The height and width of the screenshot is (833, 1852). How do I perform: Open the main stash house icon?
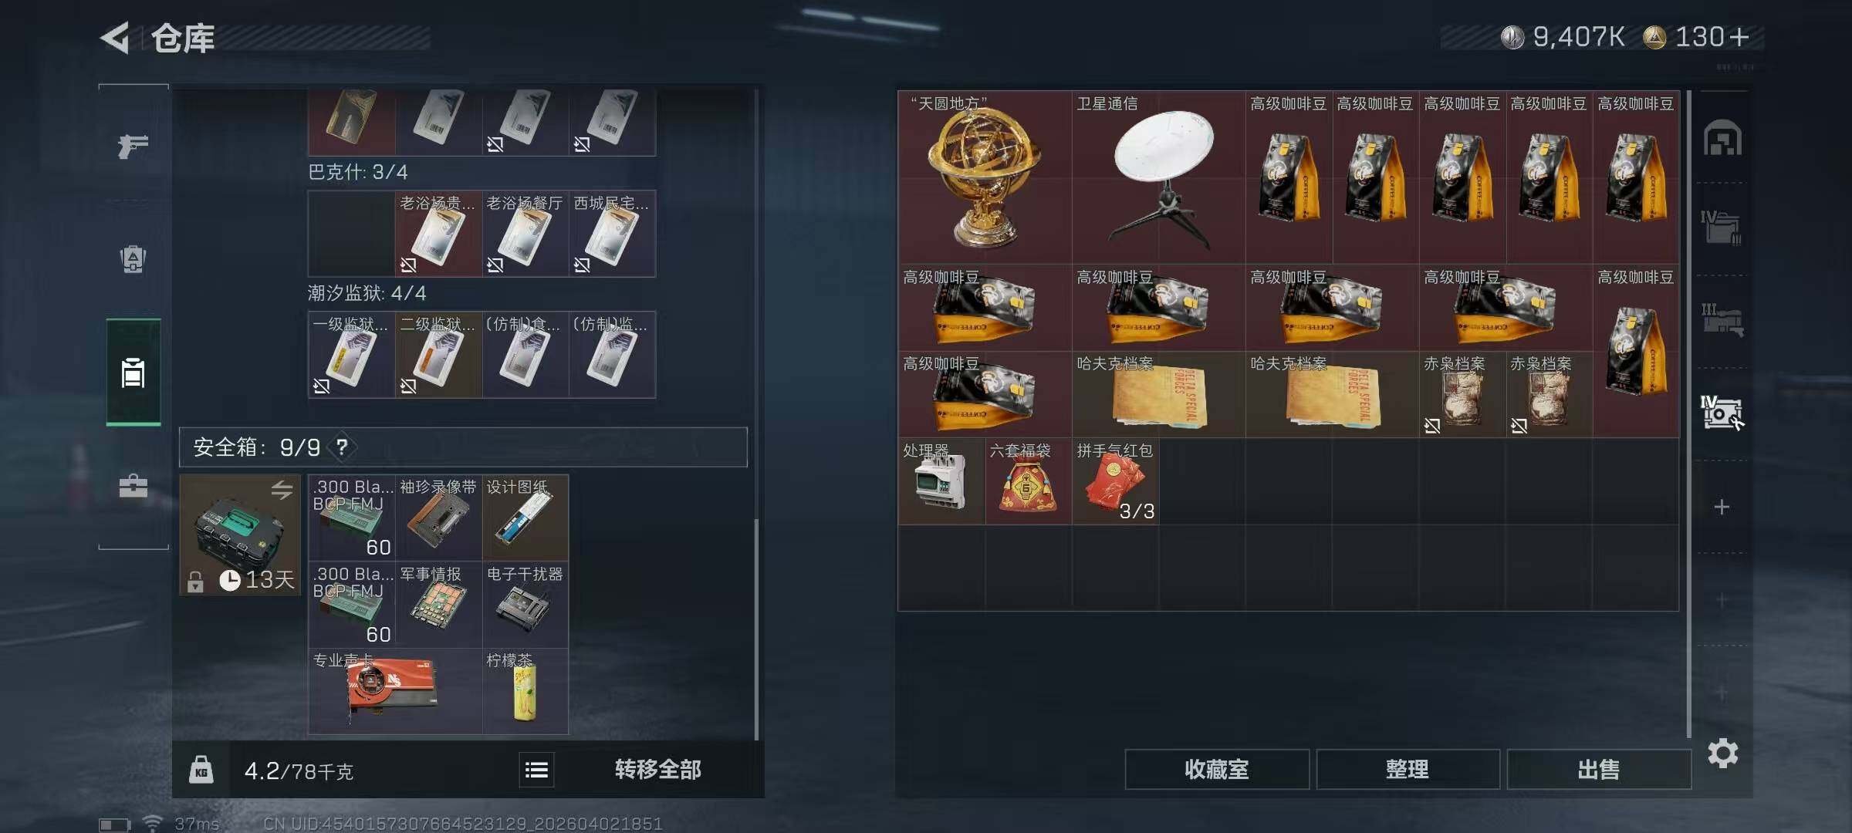coord(1722,138)
